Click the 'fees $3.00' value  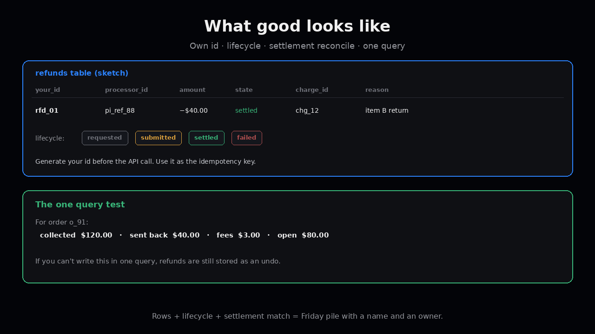click(x=238, y=235)
